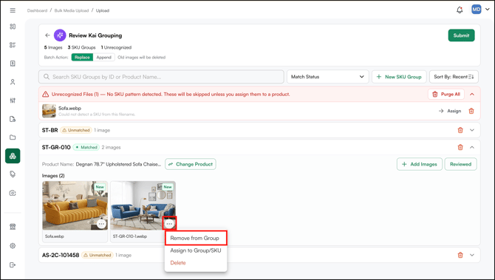Delete the unrecognized Sofa.webp file with trash icon

click(471, 111)
